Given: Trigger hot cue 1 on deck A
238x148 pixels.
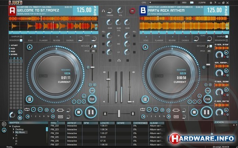Looking at the screenshot, I should (x=74, y=102).
